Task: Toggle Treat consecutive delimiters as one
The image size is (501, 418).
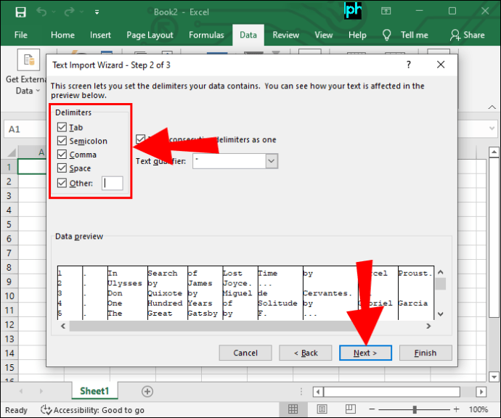Action: click(140, 139)
